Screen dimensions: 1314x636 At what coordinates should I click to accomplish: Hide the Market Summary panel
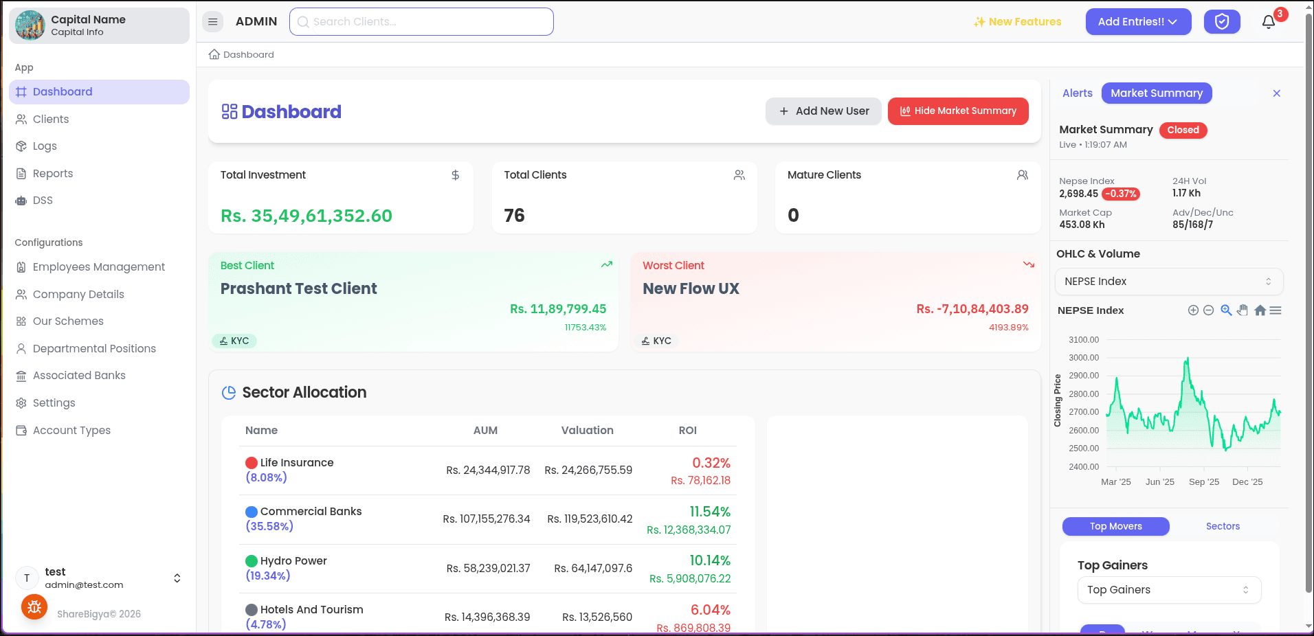click(x=957, y=111)
